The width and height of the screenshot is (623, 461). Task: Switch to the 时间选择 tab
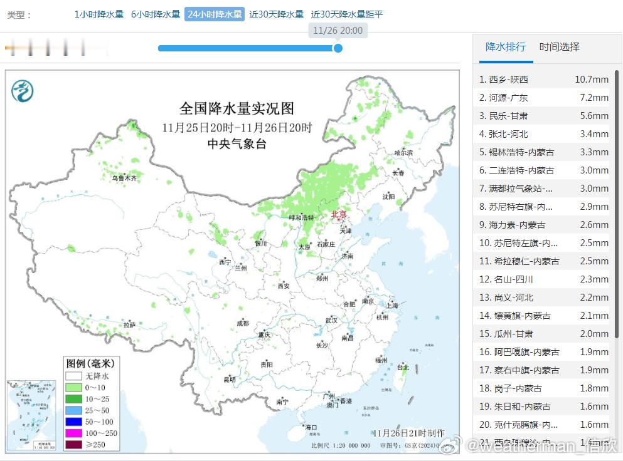(558, 47)
